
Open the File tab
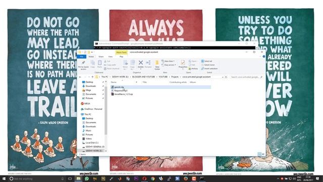82,57
